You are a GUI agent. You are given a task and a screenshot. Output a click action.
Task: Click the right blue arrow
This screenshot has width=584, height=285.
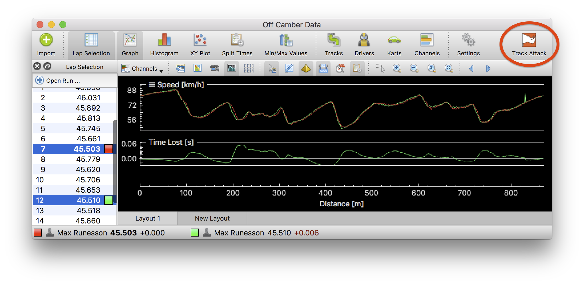(488, 68)
